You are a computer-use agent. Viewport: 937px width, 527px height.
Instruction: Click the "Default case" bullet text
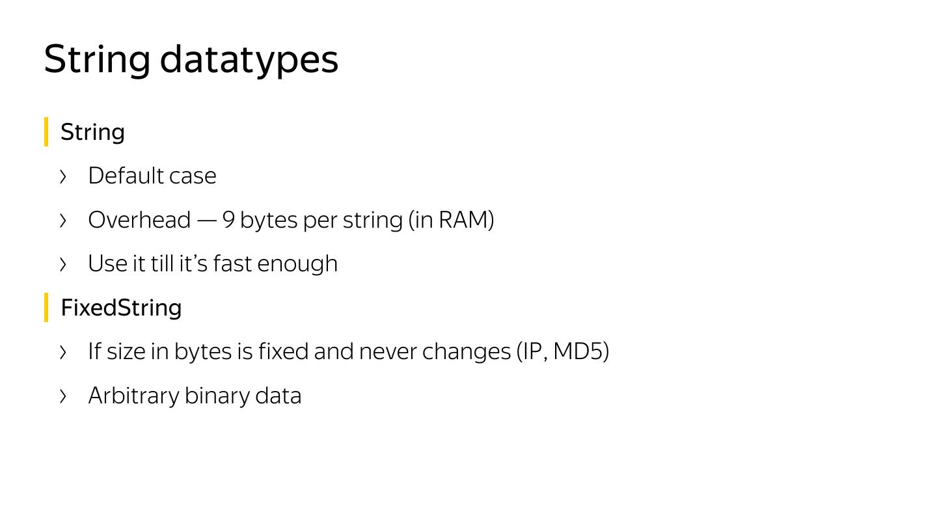point(152,176)
